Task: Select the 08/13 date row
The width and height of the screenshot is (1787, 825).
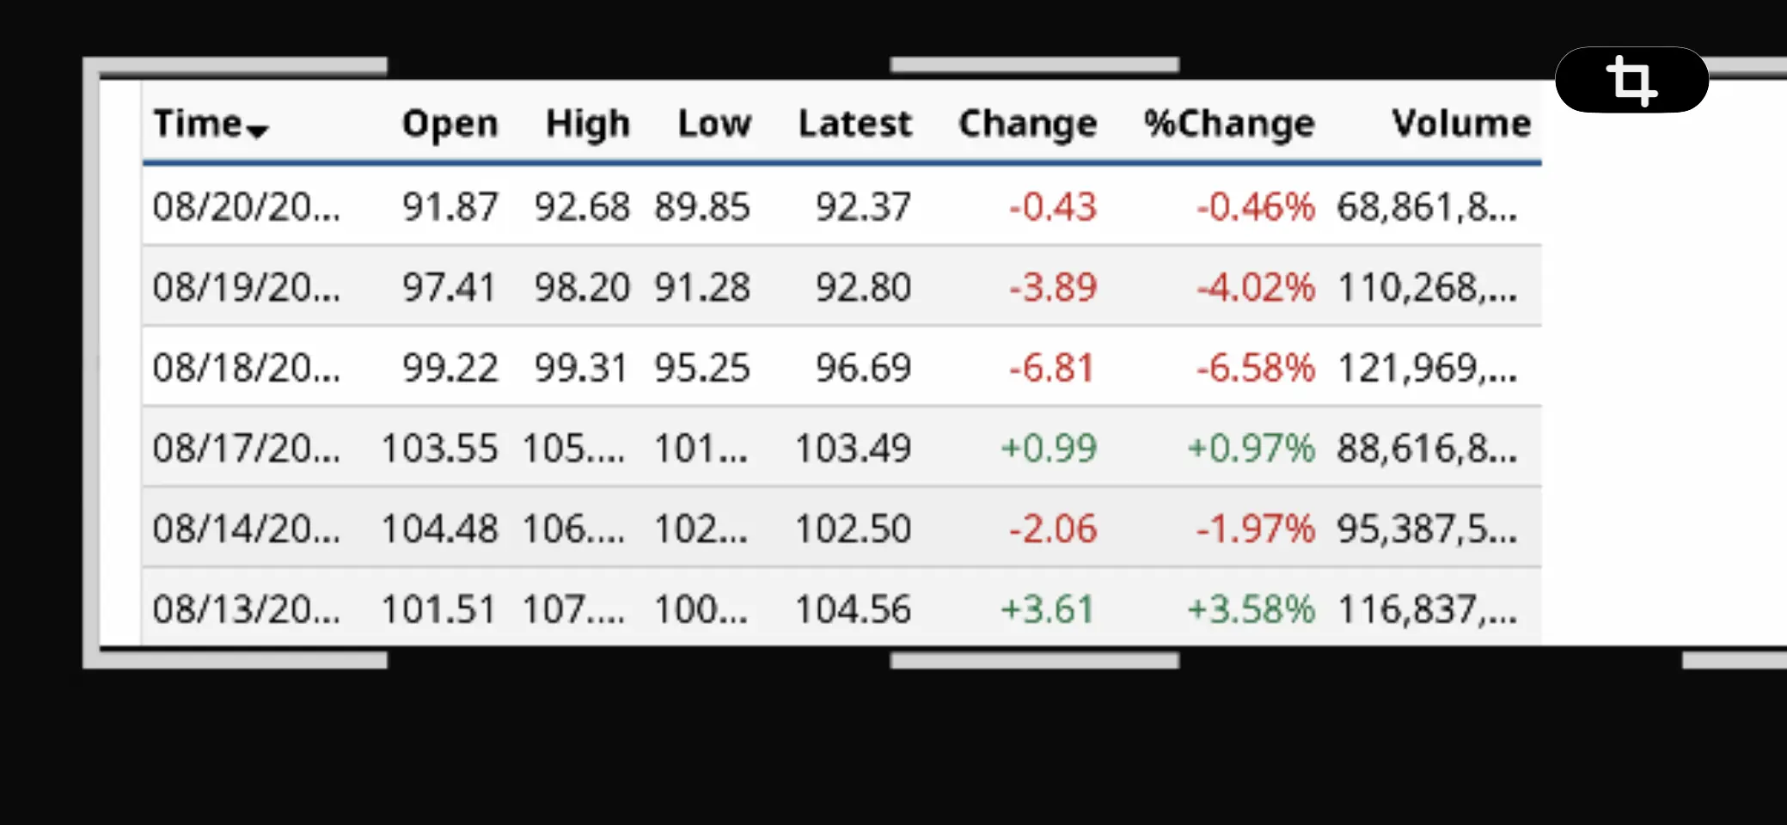Action: click(x=841, y=608)
